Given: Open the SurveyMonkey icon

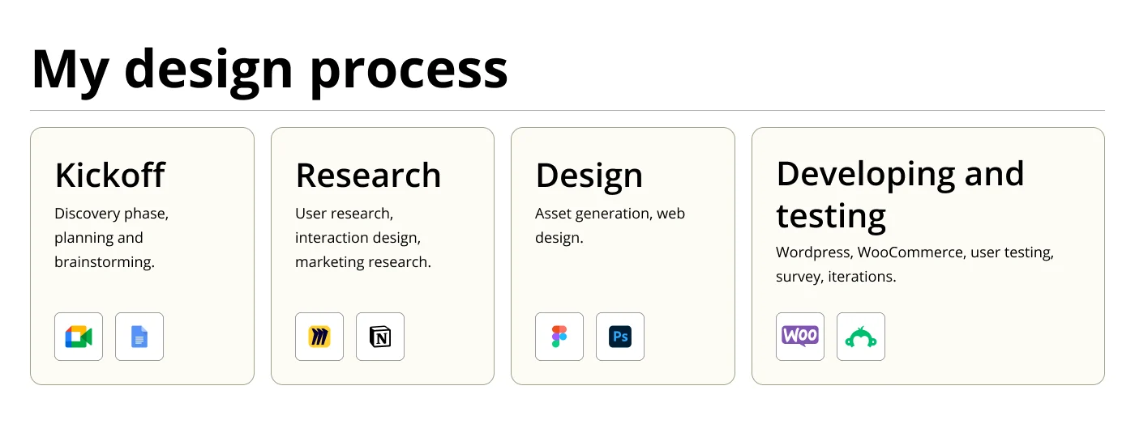Looking at the screenshot, I should (861, 337).
